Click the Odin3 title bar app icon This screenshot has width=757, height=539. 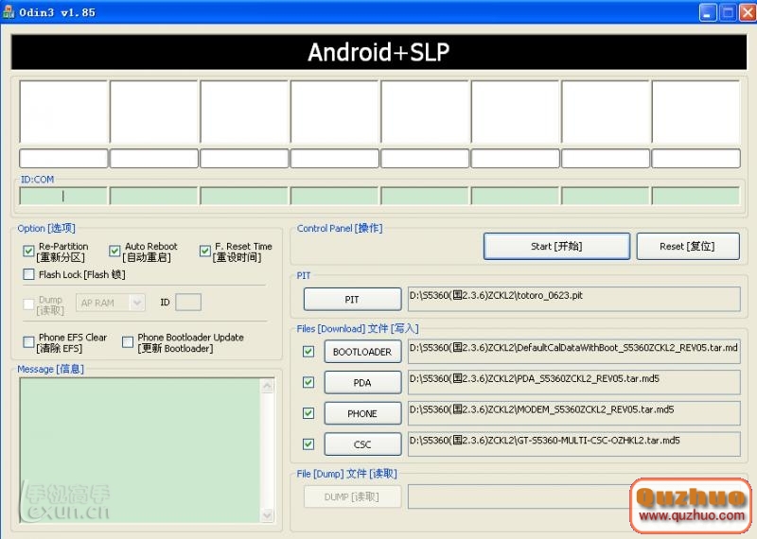click(x=9, y=12)
